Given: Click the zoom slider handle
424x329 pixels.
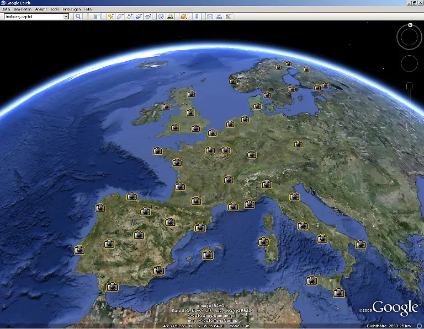Looking at the screenshot, I should (410, 85).
